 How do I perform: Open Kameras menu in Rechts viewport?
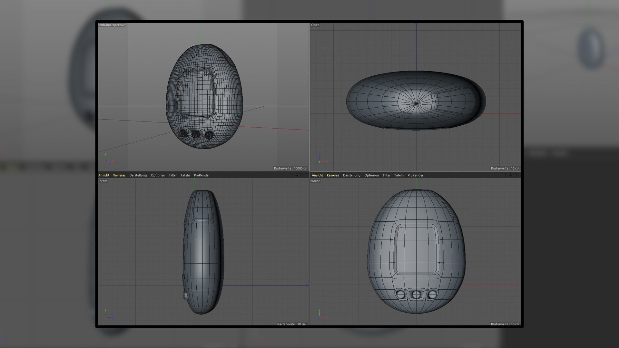tap(119, 175)
